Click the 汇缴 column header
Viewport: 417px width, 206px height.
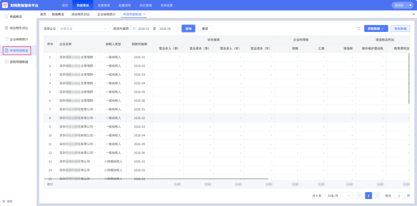(x=321, y=49)
